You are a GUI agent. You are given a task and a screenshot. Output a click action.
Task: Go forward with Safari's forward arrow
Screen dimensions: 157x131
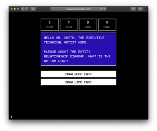[x=27, y=9]
